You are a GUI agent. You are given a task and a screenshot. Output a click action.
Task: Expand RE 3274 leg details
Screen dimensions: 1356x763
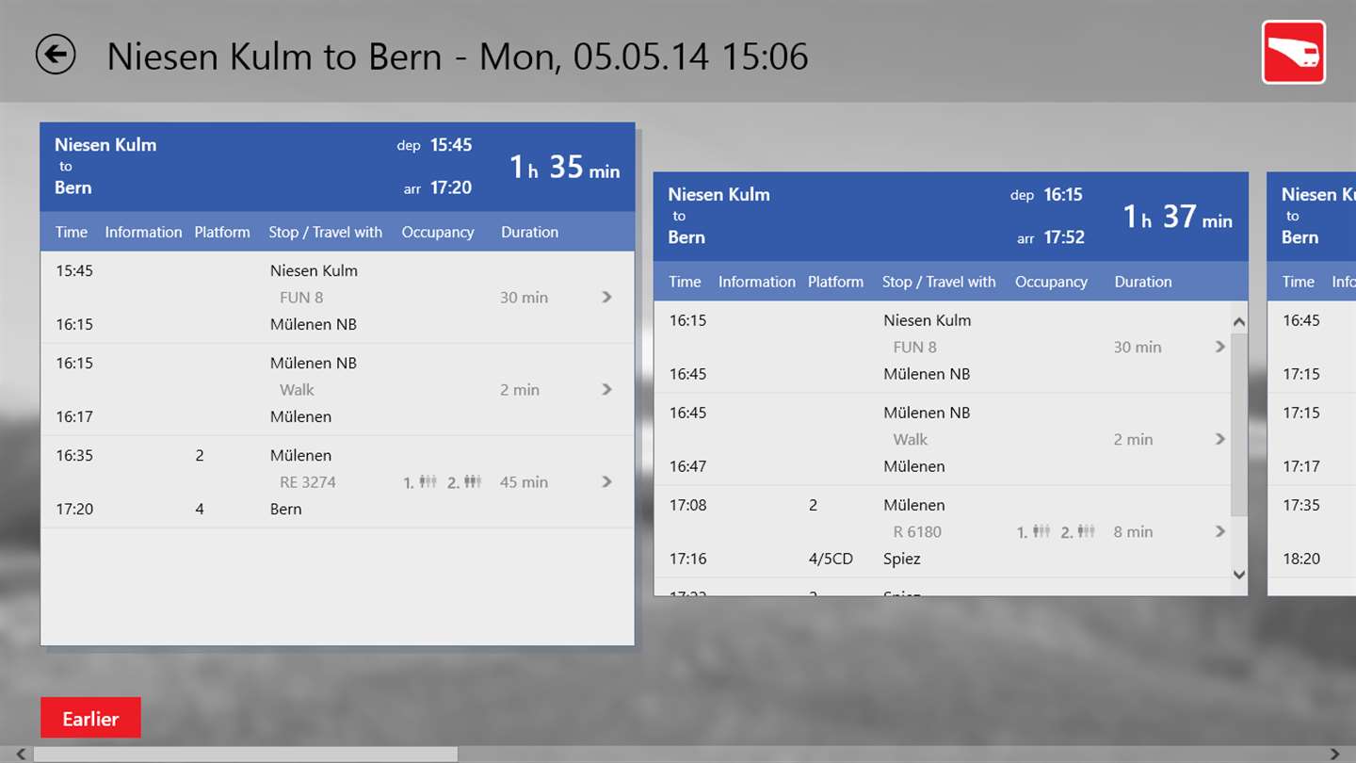pyautogui.click(x=606, y=481)
